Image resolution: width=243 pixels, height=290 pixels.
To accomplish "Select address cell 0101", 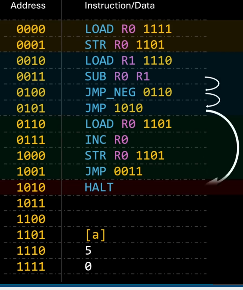I will click(31, 108).
